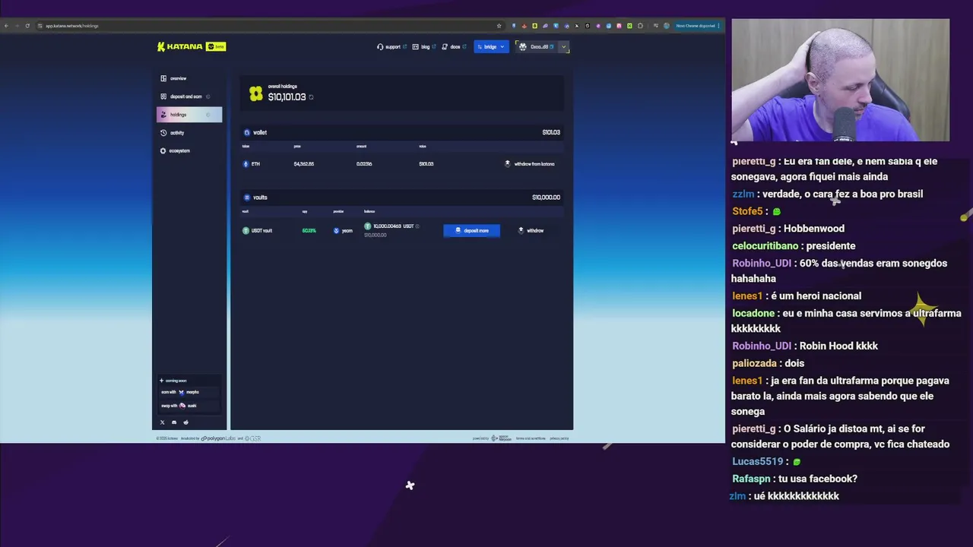Viewport: 973px width, 547px height.
Task: Select the USDT vault row
Action: [402, 230]
